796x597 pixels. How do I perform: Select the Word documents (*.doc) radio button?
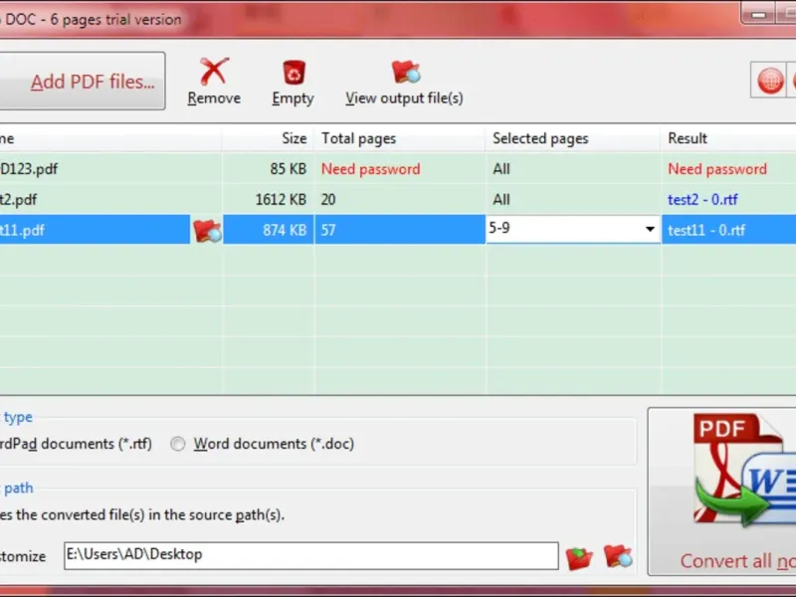pyautogui.click(x=178, y=444)
